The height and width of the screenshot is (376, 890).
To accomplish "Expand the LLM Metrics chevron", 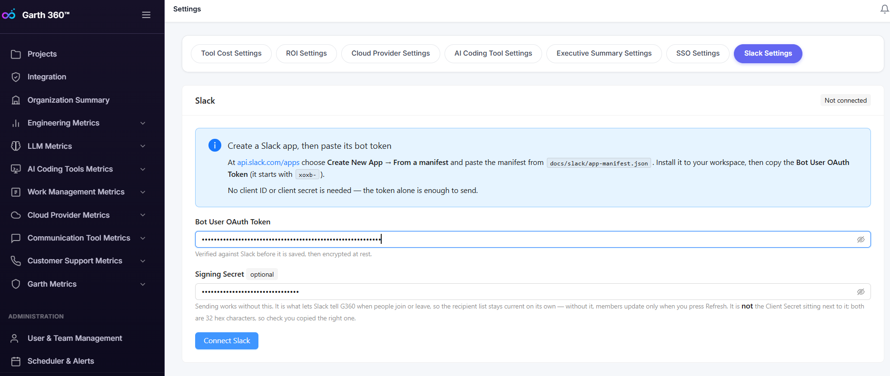I will click(143, 146).
